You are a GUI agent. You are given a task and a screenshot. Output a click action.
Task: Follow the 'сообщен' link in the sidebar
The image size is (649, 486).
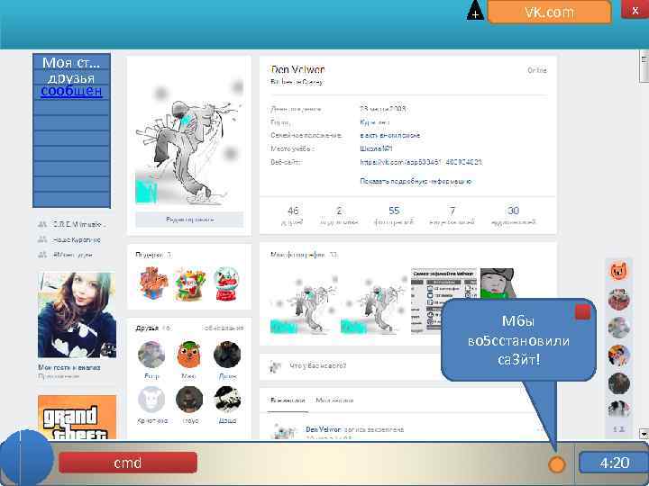point(71,91)
